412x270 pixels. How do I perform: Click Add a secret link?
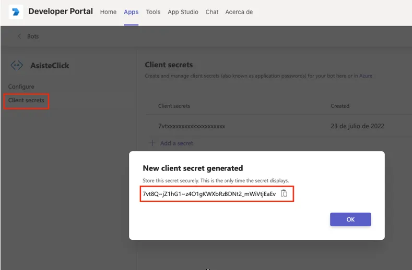(x=176, y=143)
